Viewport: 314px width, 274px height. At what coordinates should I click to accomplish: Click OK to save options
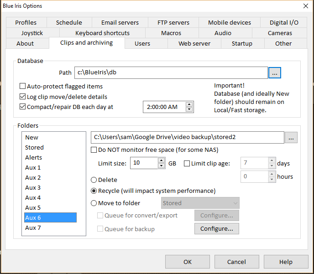click(x=188, y=262)
